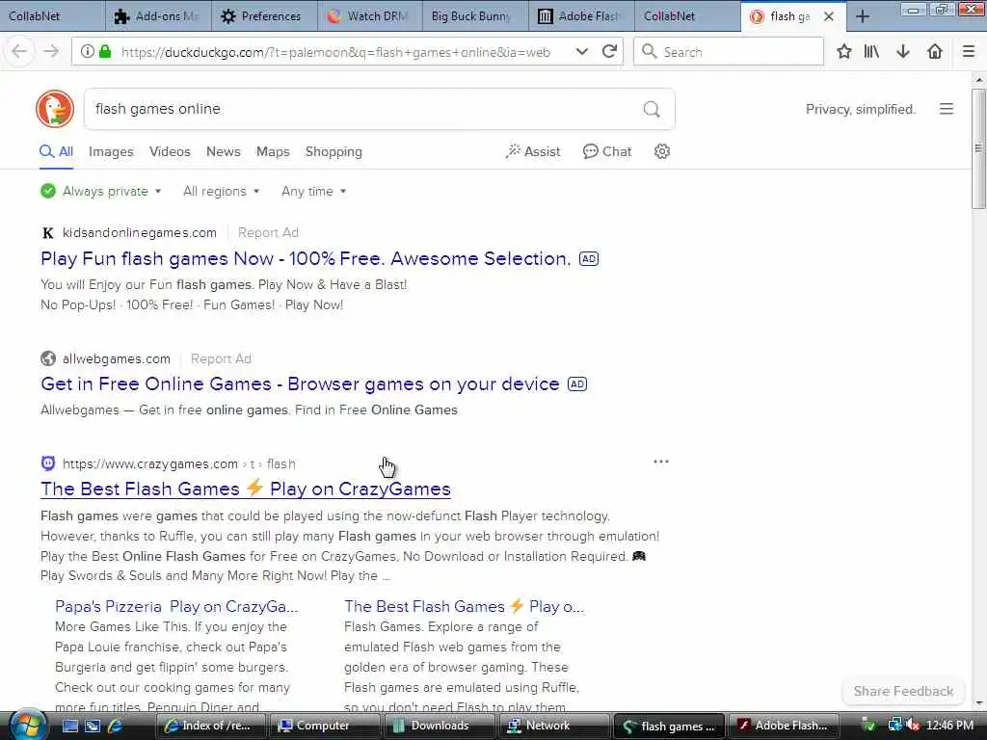Click the DuckDuckGo duck logo
987x740 pixels.
[55, 109]
